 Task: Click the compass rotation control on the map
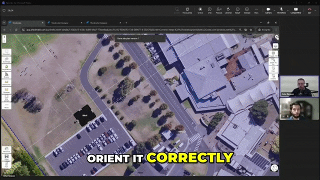tap(274, 168)
